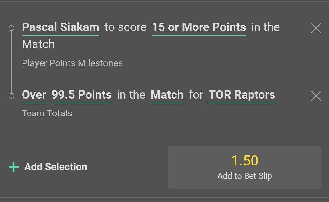
Task: Click the Player Points Milestones label
Action: [72, 63]
